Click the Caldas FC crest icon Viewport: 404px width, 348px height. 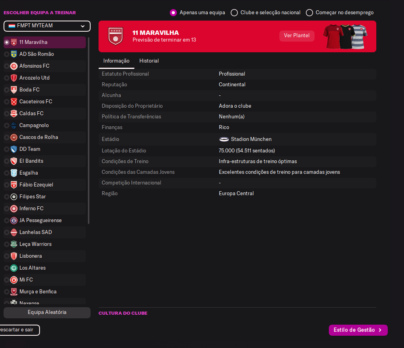point(14,113)
